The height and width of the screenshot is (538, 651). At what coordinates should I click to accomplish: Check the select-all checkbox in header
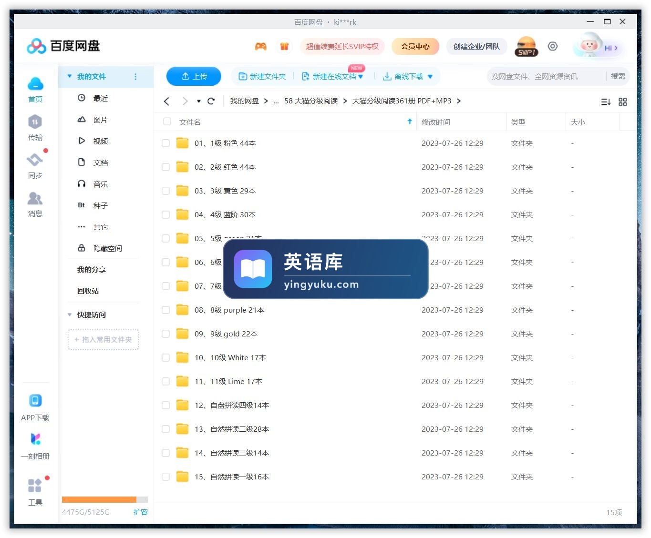point(167,122)
